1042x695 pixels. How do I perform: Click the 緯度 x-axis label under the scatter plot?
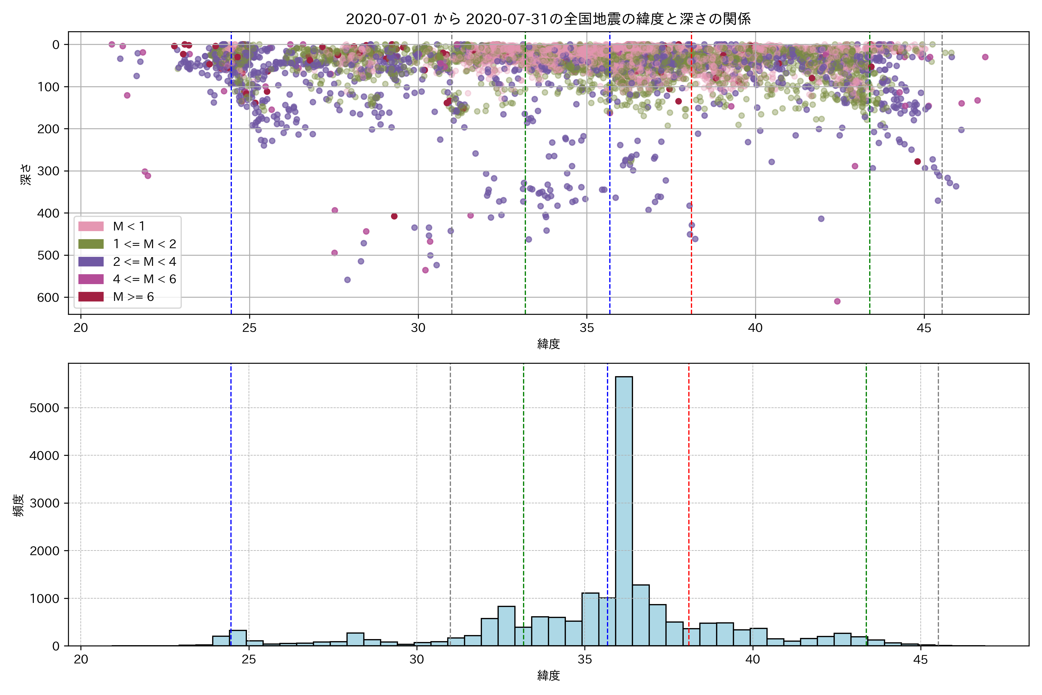click(x=548, y=343)
